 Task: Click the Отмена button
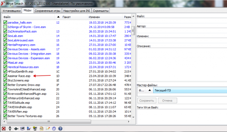click(167, 101)
